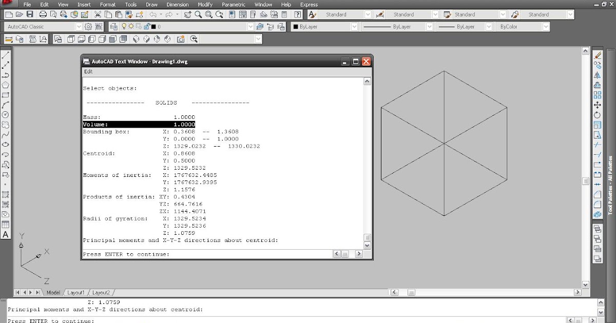
Task: Toggle layer 0 lock padlock icon
Action: tap(147, 27)
